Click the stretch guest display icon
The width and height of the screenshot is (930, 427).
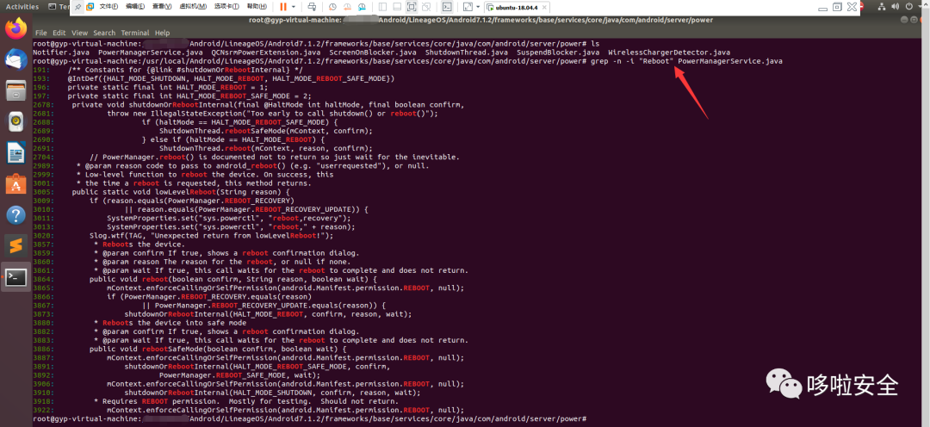[468, 7]
